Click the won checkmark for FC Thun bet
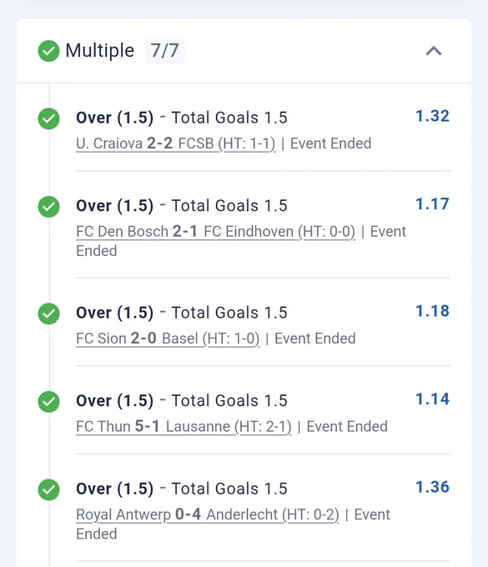 point(48,401)
